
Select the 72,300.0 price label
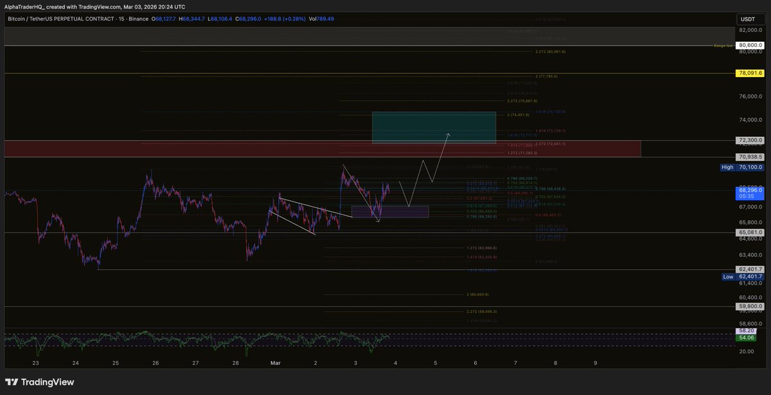click(750, 139)
